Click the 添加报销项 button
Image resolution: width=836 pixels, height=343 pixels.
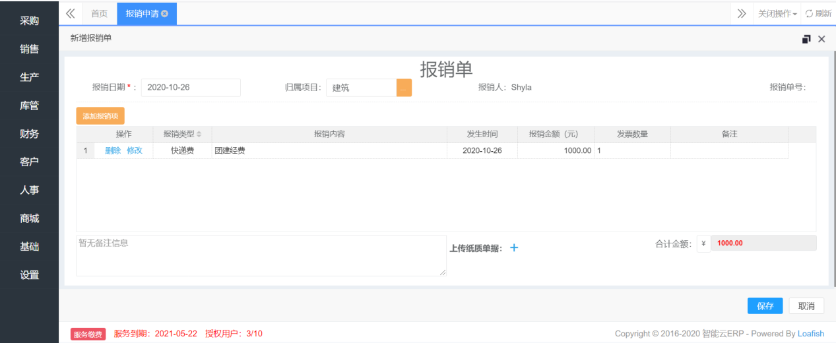100,116
